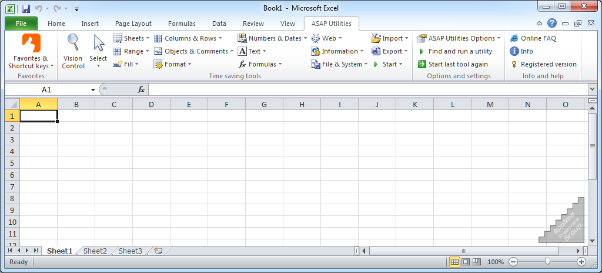The height and width of the screenshot is (273, 602).
Task: Open the ASAP Formulas tools menu
Action: tap(260, 64)
